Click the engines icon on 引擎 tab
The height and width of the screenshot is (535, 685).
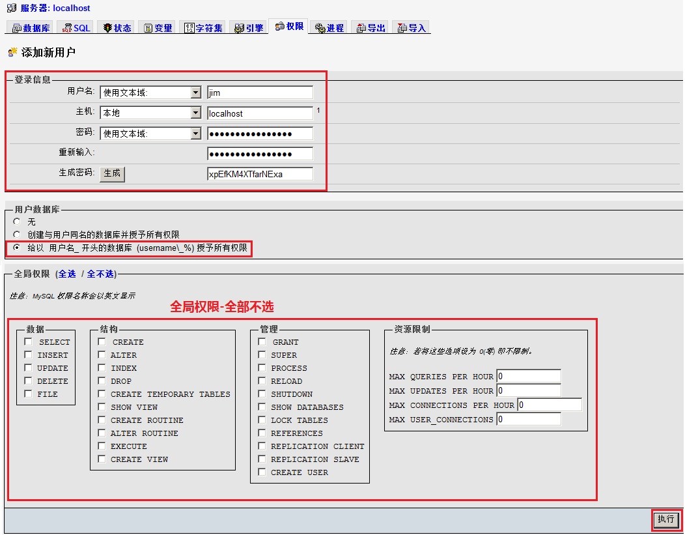(239, 28)
